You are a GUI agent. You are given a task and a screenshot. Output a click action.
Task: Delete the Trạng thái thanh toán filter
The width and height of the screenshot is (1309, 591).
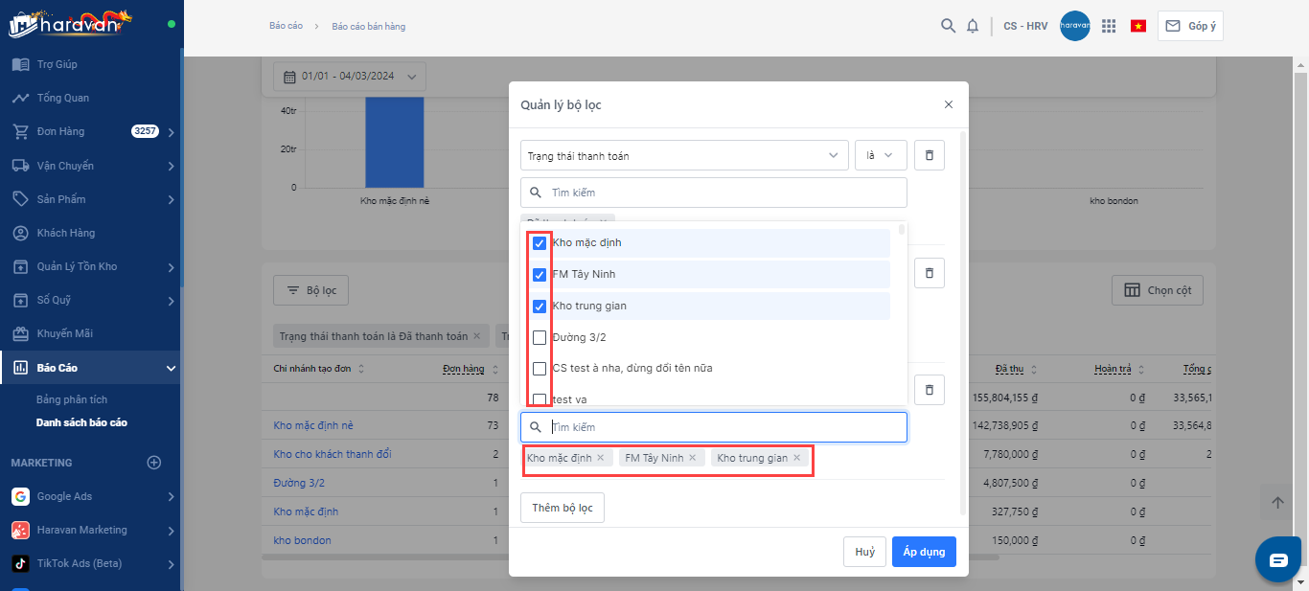[x=929, y=155]
